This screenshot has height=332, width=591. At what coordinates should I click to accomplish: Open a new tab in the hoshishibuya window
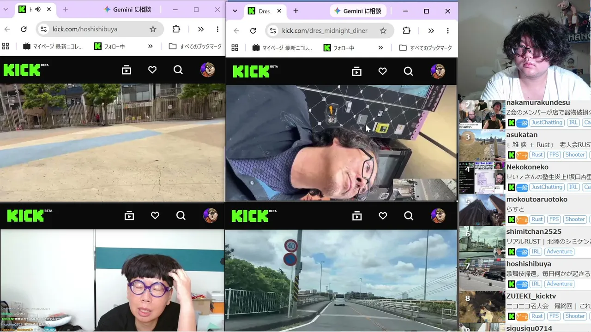tap(66, 9)
